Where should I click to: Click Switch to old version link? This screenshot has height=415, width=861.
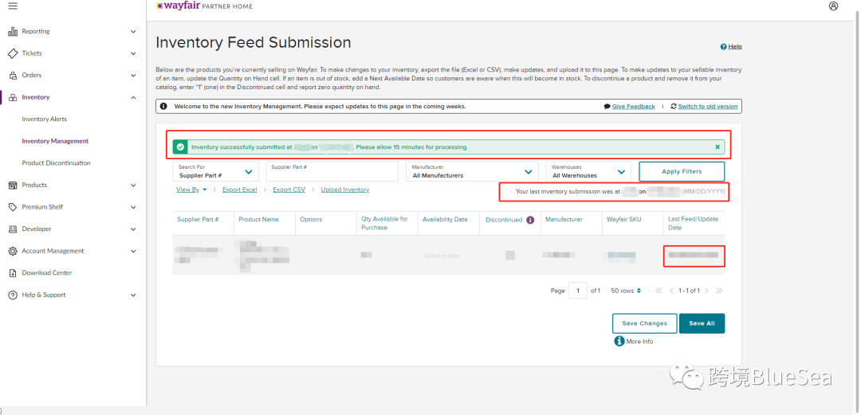(708, 107)
